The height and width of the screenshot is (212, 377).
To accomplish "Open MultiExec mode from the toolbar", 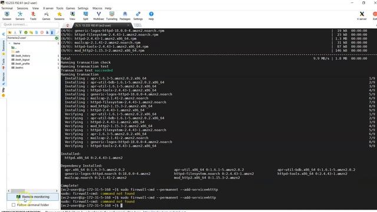I will pos(98,16).
